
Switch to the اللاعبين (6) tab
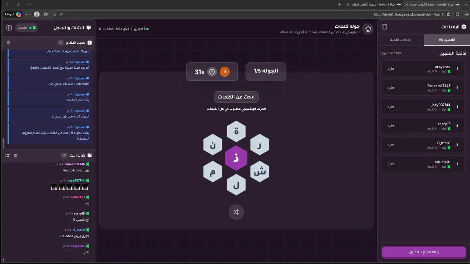447,40
